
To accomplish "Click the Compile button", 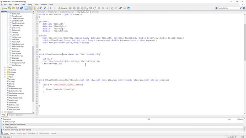I will click(x=62, y=8).
